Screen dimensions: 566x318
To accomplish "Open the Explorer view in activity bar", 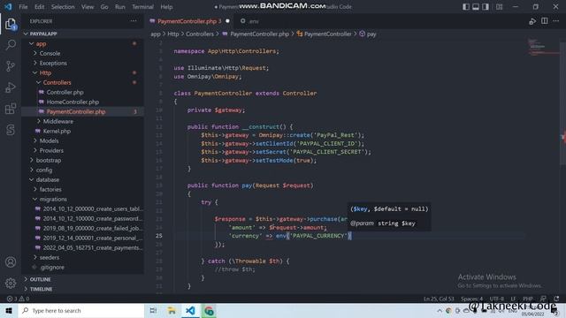I will 11,24.
